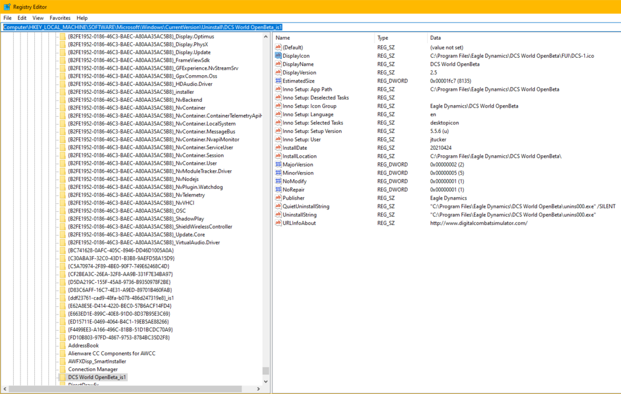The width and height of the screenshot is (621, 394).
Task: Click the icon beside InstallDate
Action: coord(278,147)
